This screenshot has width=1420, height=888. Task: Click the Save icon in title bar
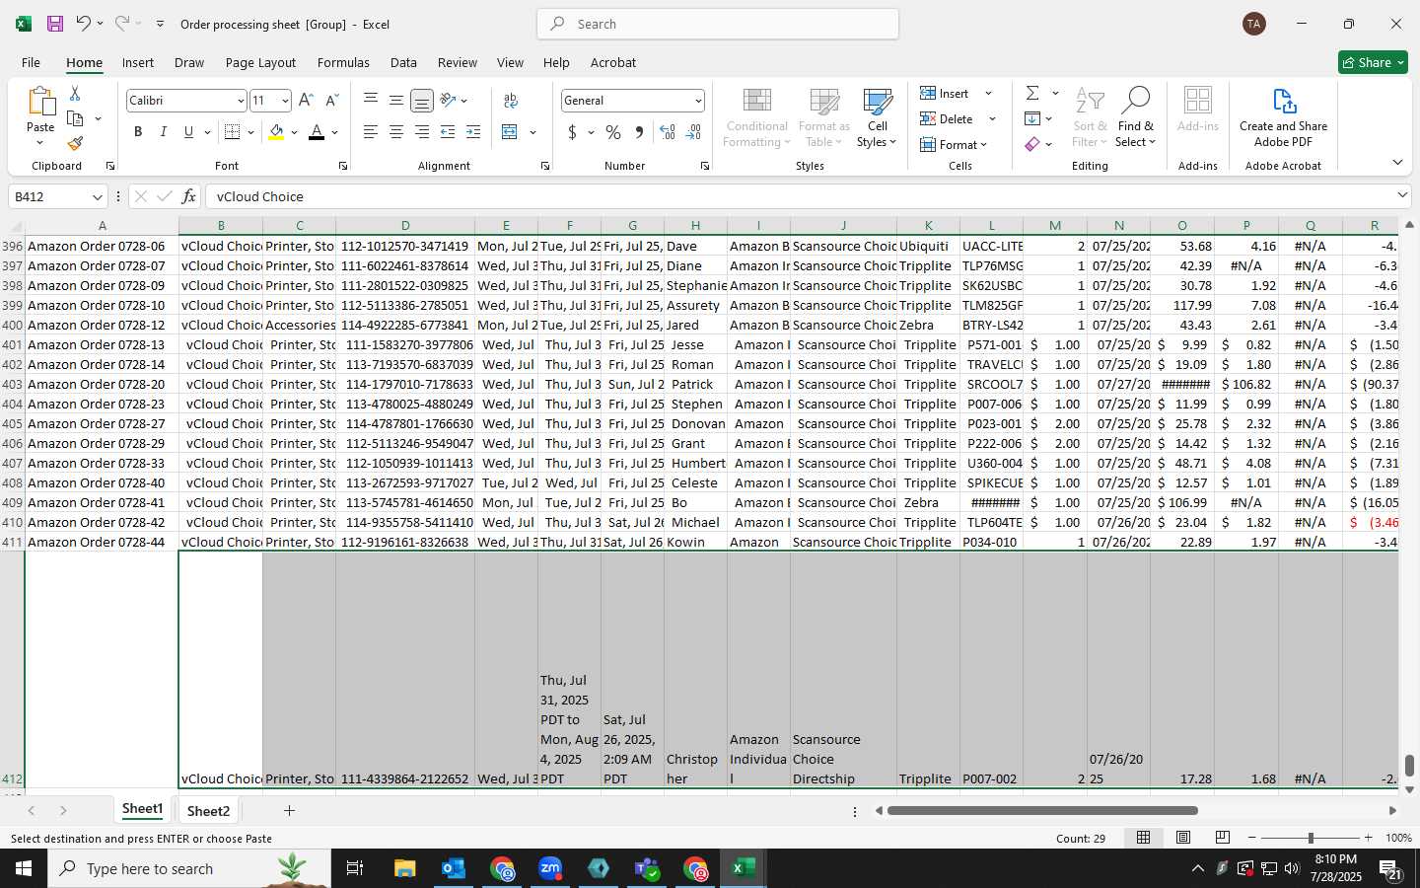click(x=55, y=24)
